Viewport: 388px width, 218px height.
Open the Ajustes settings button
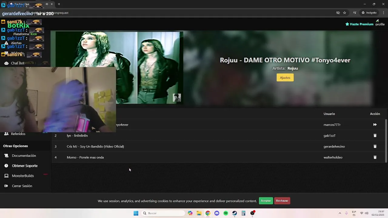click(285, 78)
